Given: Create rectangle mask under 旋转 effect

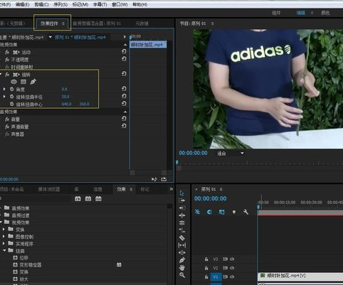Looking at the screenshot, I should coord(23,82).
